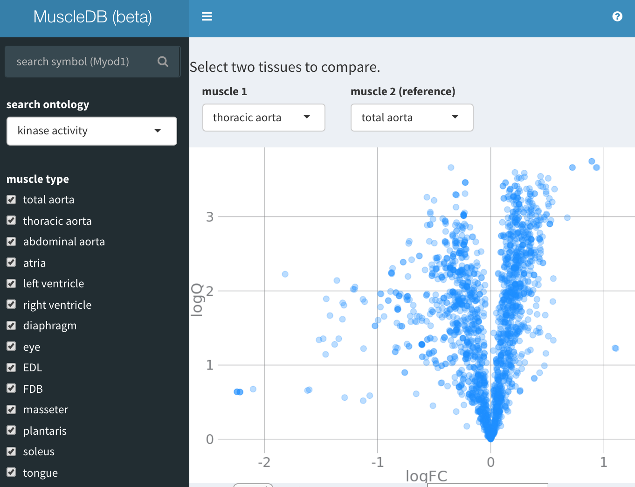Uncheck the masseter checkbox
This screenshot has width=635, height=487.
tap(12, 410)
